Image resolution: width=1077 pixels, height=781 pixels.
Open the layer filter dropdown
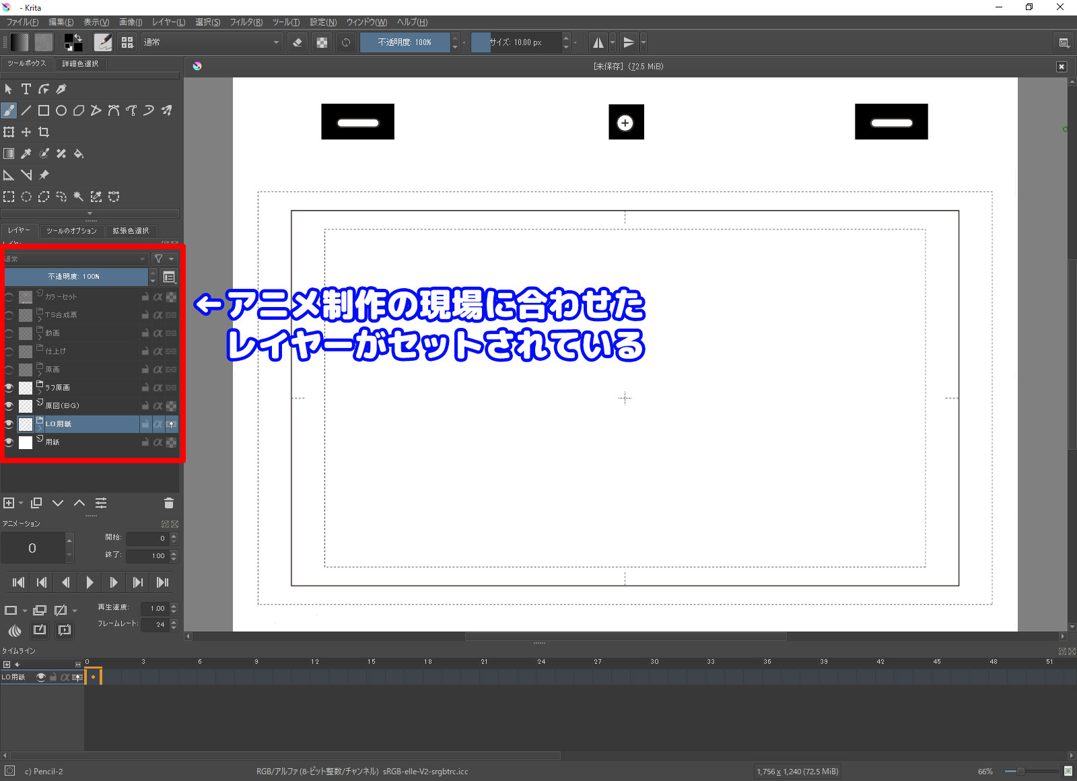coord(164,259)
